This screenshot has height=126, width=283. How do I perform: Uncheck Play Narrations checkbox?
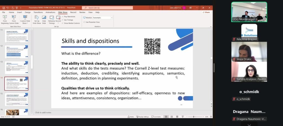[62, 17]
